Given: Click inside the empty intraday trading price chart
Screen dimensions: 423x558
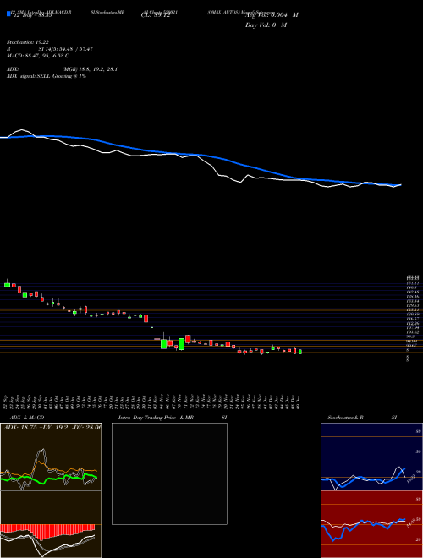Looking at the screenshot, I should (x=169, y=473).
